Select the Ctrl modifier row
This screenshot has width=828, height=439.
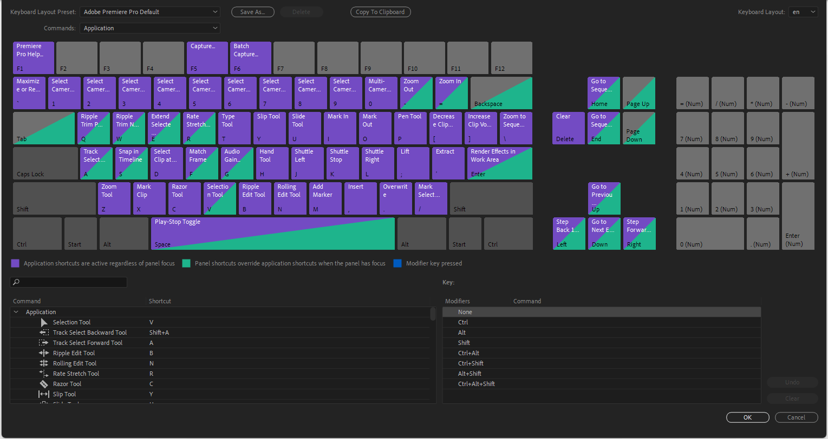coord(602,322)
